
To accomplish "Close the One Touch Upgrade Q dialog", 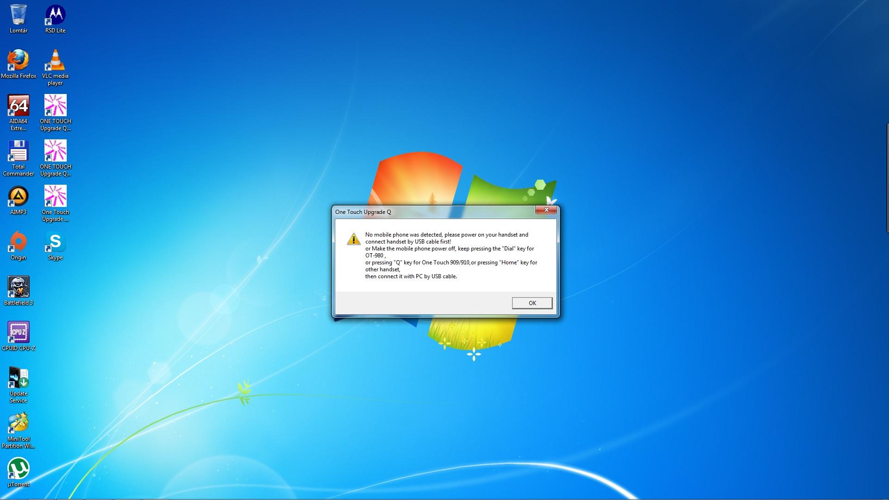I will 546,210.
